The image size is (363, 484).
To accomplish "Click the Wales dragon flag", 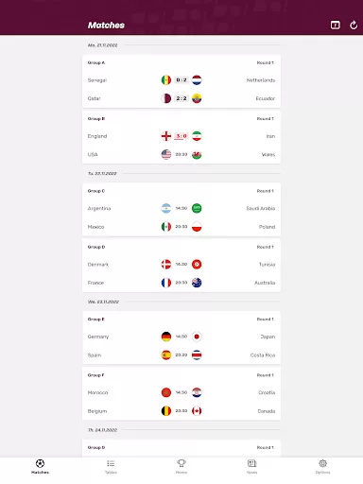I will [x=197, y=154].
